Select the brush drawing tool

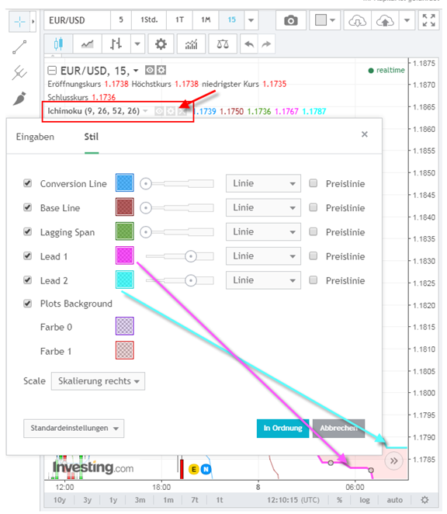pos(19,99)
